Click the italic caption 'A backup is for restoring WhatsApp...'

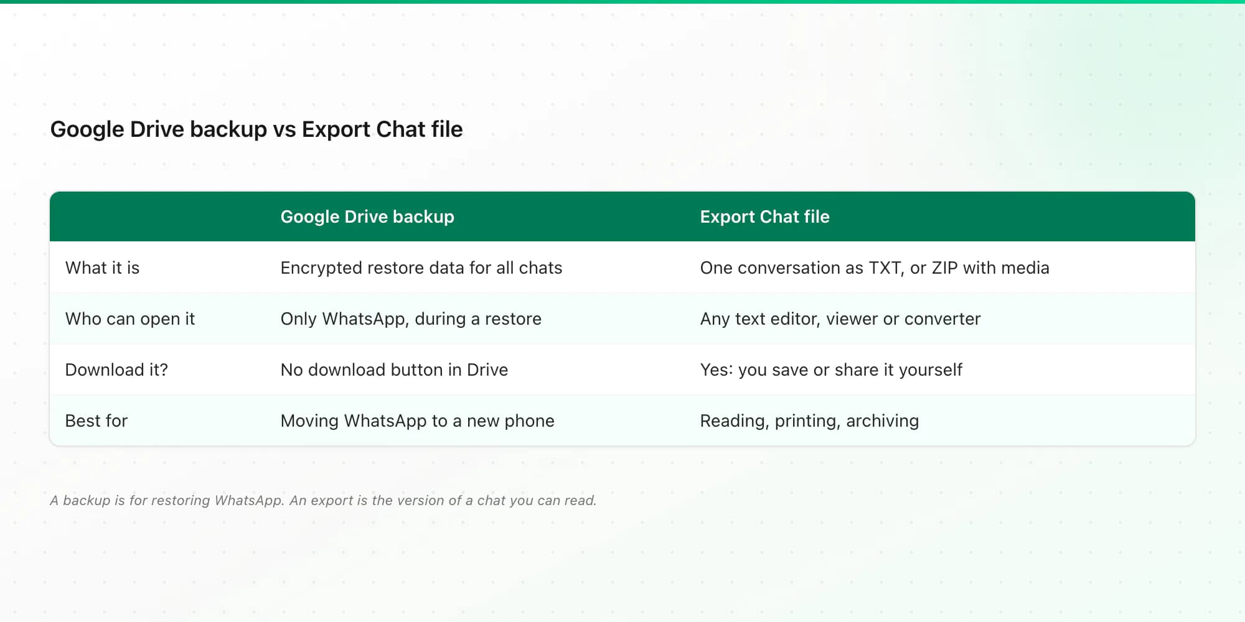323,500
